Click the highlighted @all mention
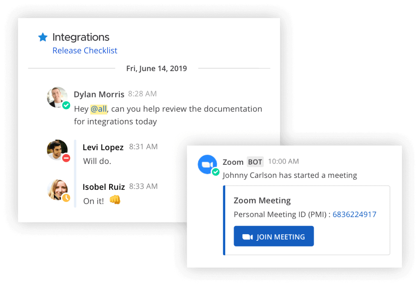 pyautogui.click(x=99, y=109)
